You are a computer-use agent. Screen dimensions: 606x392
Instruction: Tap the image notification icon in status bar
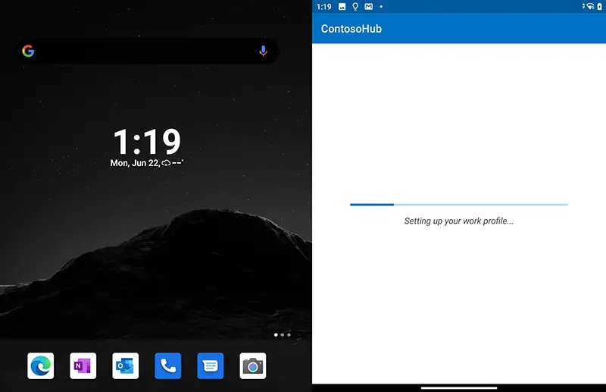click(x=342, y=7)
